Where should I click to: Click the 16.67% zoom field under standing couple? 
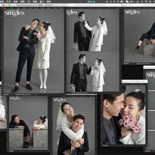[5, 95]
